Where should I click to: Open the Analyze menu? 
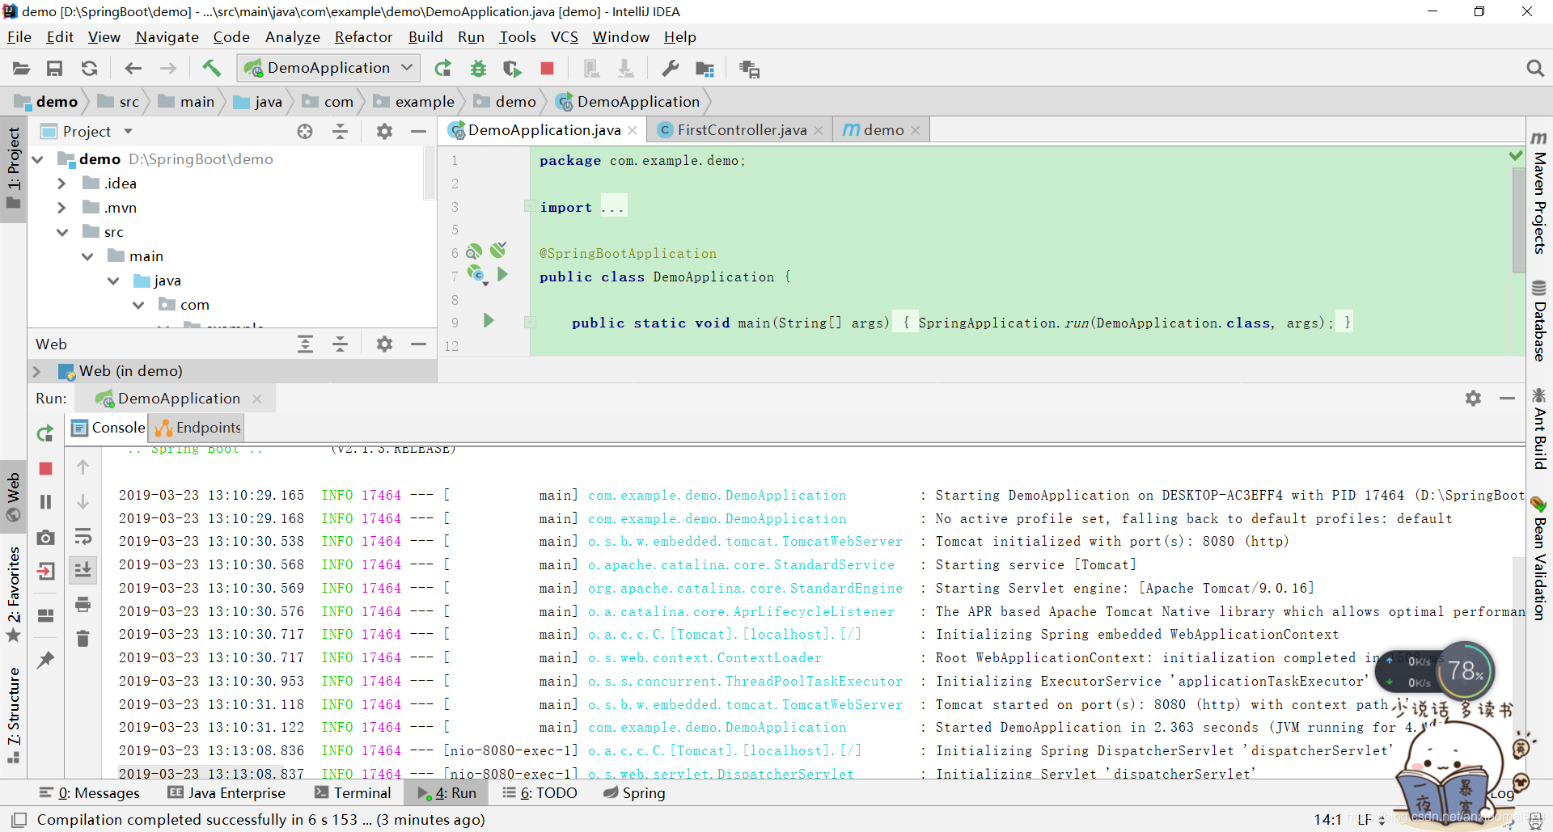tap(292, 37)
